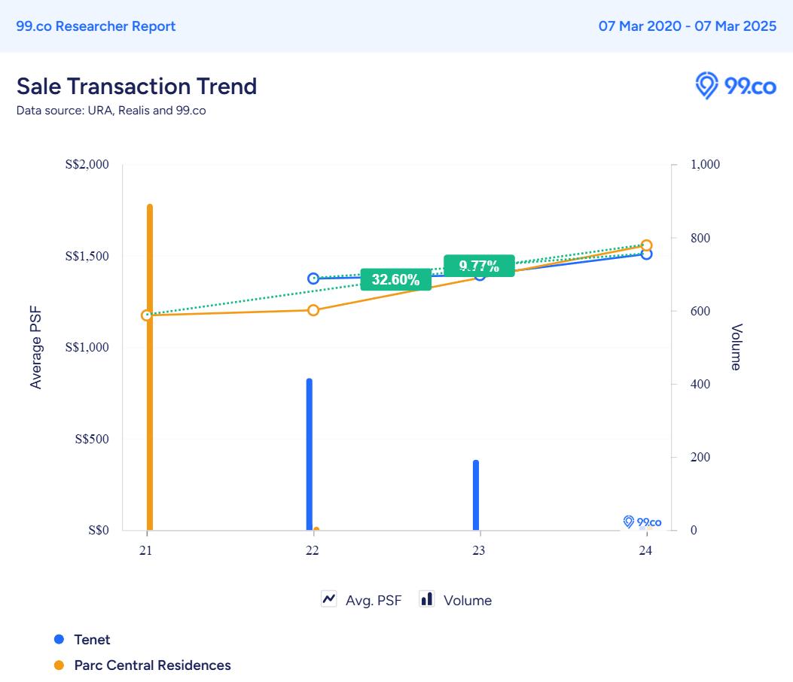Click the vertical Volume axis title
The height and width of the screenshot is (682, 793).
click(737, 347)
